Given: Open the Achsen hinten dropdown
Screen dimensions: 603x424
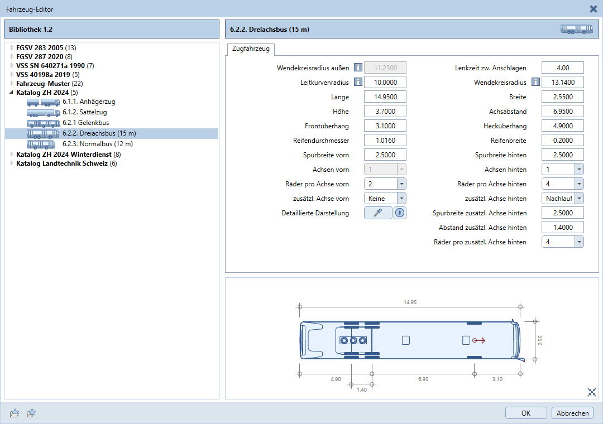Looking at the screenshot, I should [x=578, y=169].
